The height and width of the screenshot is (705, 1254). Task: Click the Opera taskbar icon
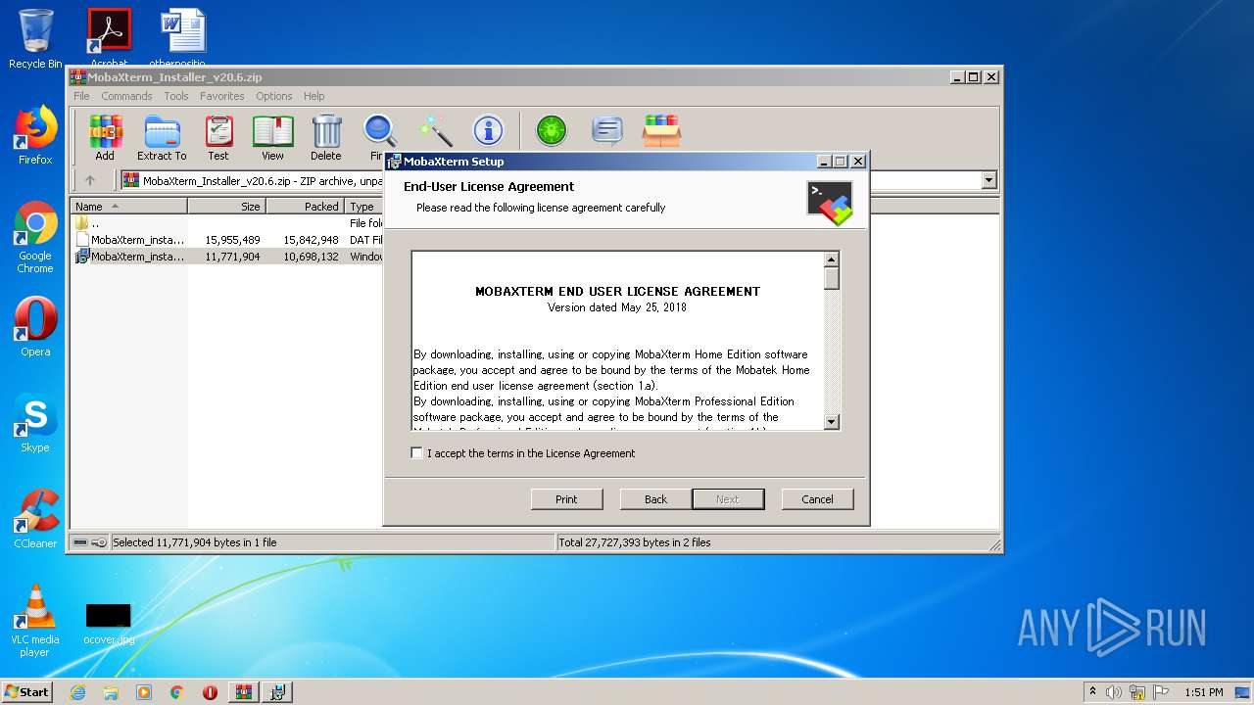[x=210, y=692]
